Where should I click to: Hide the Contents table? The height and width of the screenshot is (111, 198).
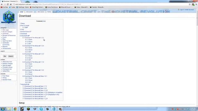click(44, 21)
